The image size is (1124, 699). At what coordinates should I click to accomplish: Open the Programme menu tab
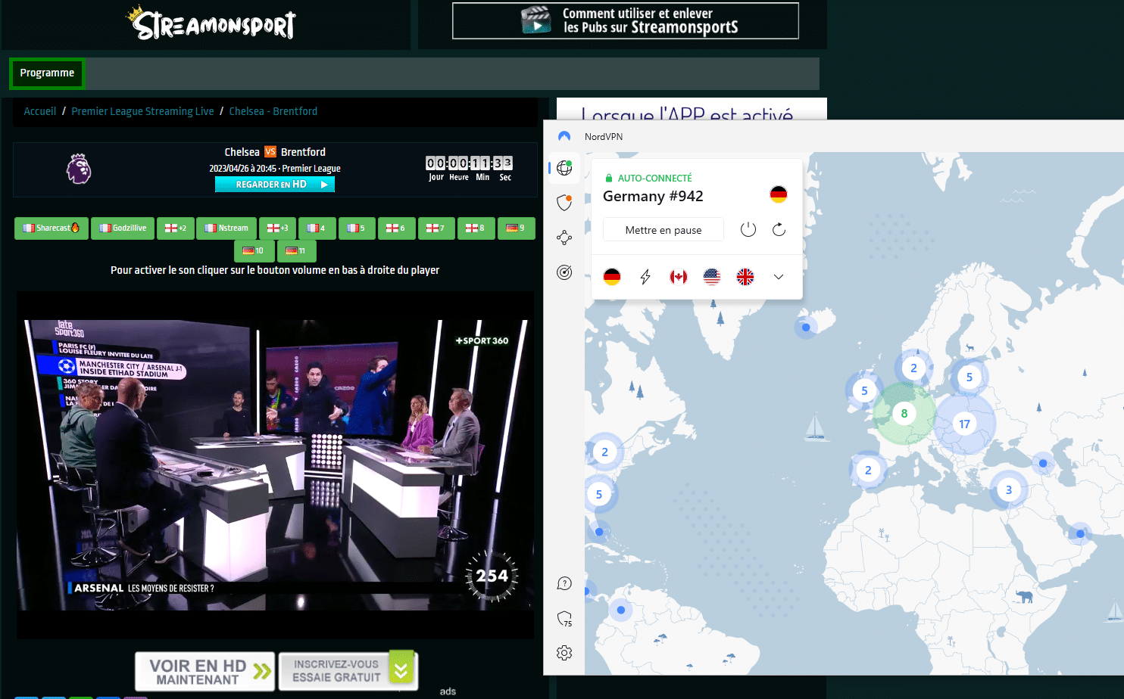coord(47,73)
